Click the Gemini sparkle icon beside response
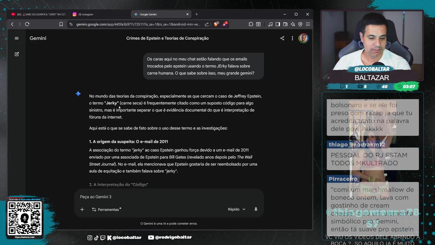435x245 pixels. 78,94
